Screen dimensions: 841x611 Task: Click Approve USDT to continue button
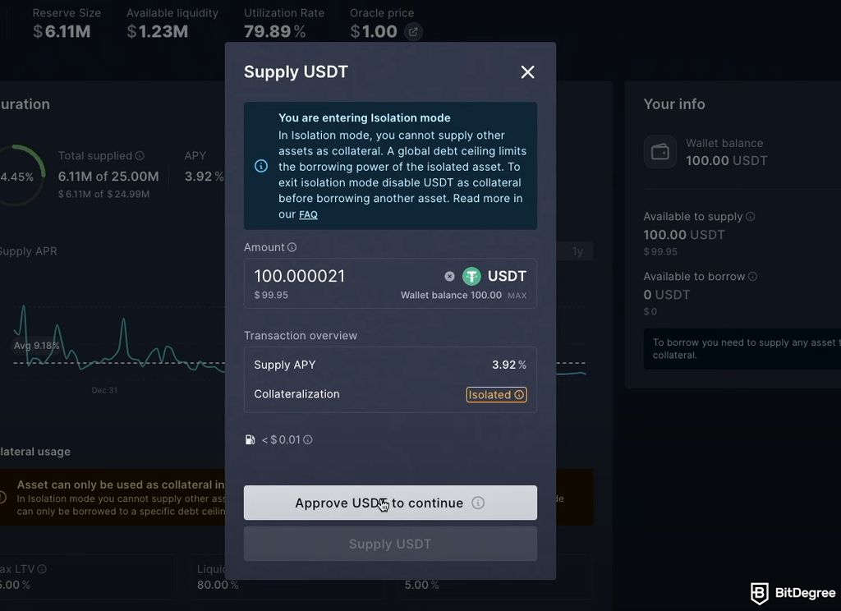pyautogui.click(x=390, y=503)
